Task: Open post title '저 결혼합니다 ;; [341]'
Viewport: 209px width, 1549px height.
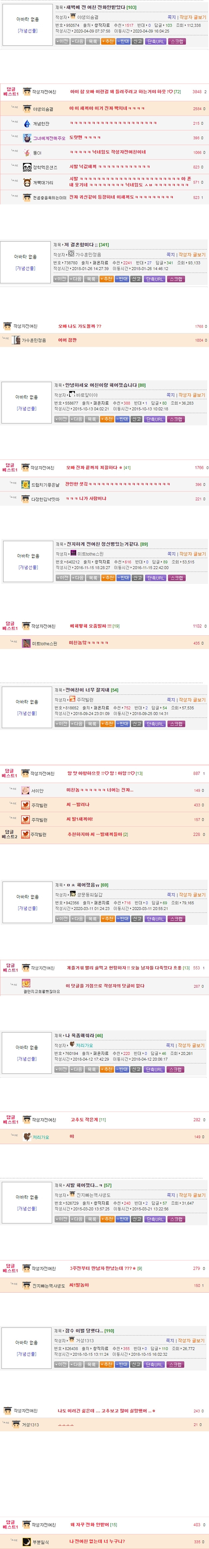Action: [87, 245]
